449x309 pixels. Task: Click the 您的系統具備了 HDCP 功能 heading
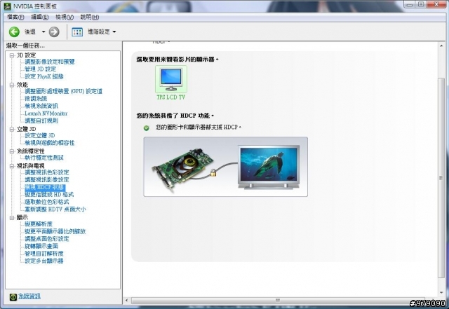point(175,116)
